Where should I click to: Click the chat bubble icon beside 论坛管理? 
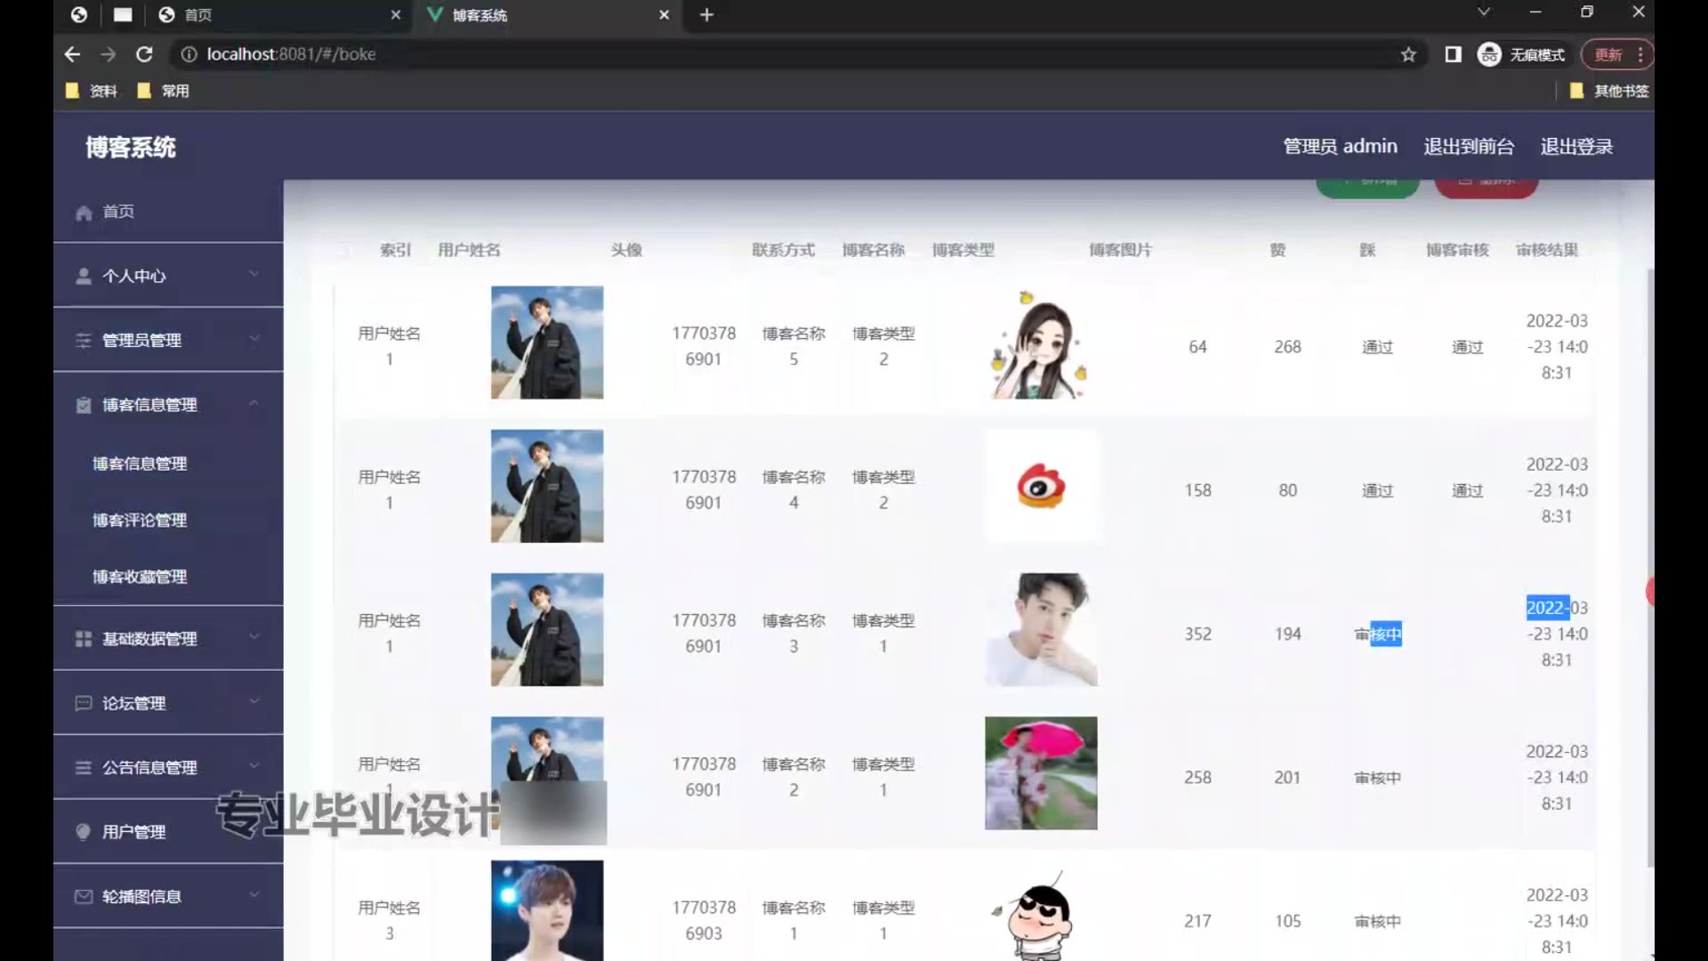coord(84,703)
